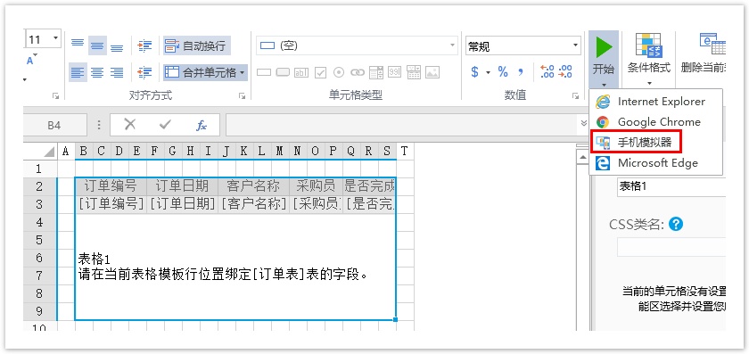Apply comma thousands separator style
749x354 pixels.
click(521, 72)
